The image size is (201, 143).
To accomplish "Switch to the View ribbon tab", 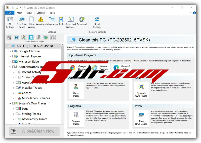I will [29, 13].
